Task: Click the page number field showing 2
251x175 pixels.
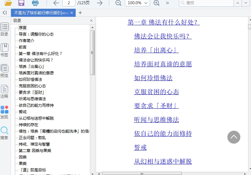Action: tap(69, 3)
